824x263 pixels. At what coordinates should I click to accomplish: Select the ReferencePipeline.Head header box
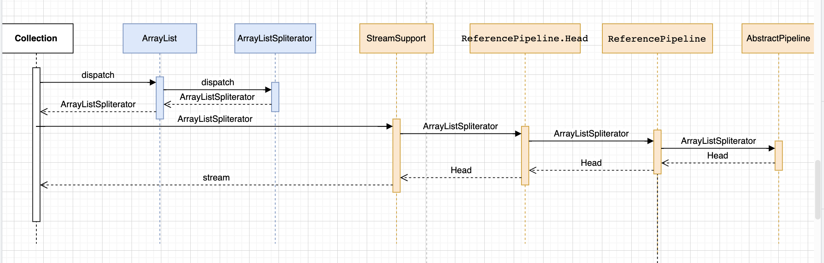[525, 39]
